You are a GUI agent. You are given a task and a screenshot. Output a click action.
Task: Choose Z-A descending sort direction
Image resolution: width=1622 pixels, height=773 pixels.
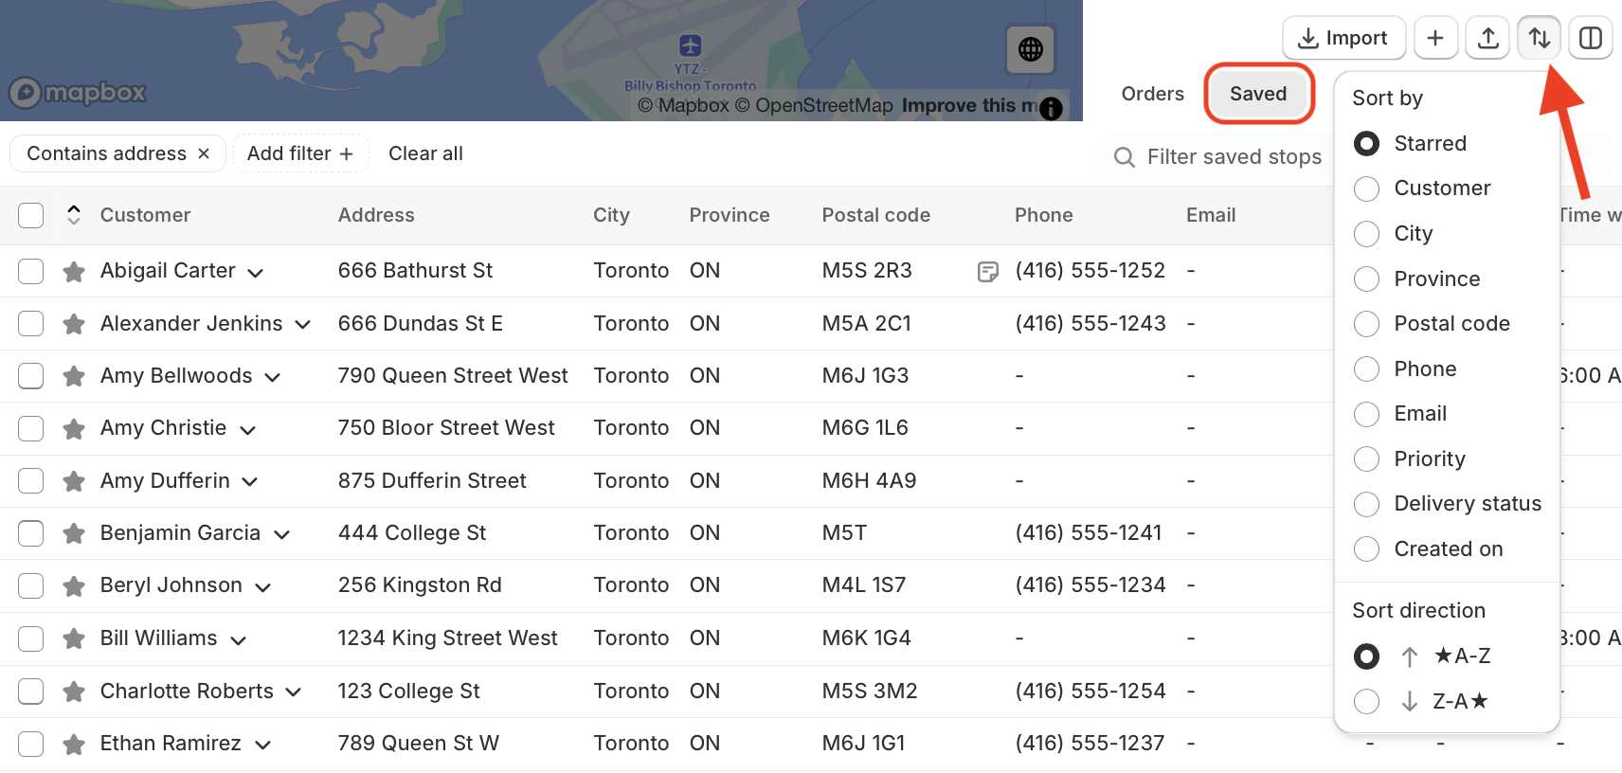(x=1420, y=701)
